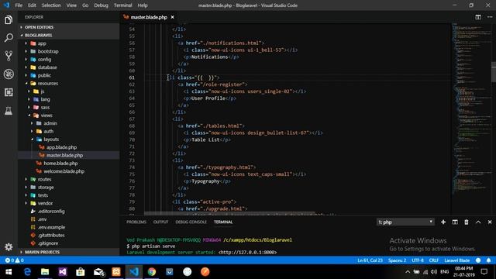Open the Debug view with the no-bug icon

pos(9,74)
